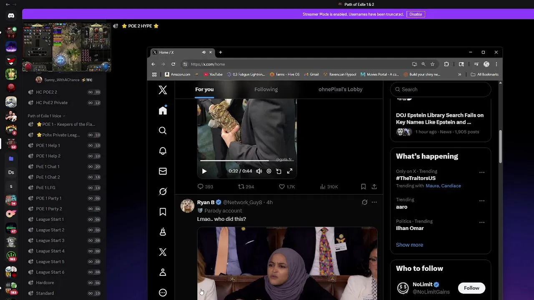Open more menu on Ryan B post
534x300 pixels.
point(374,202)
